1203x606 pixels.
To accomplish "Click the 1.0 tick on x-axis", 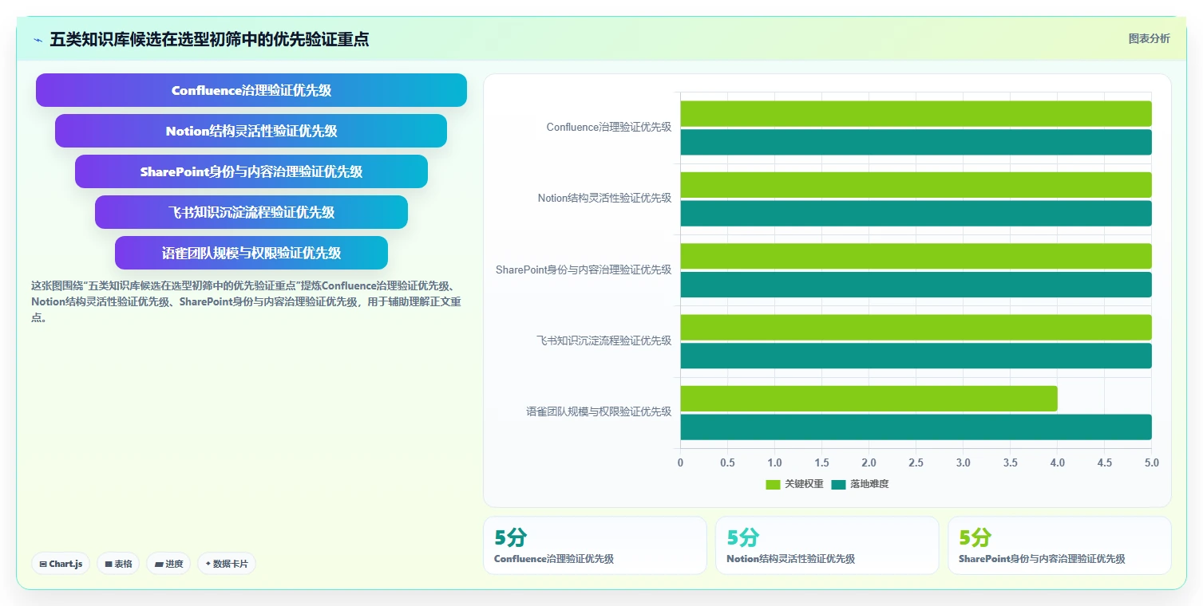I will (x=774, y=462).
